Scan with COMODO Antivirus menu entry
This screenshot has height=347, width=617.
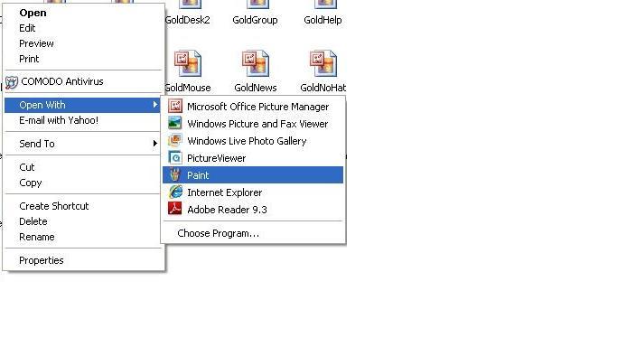point(82,81)
